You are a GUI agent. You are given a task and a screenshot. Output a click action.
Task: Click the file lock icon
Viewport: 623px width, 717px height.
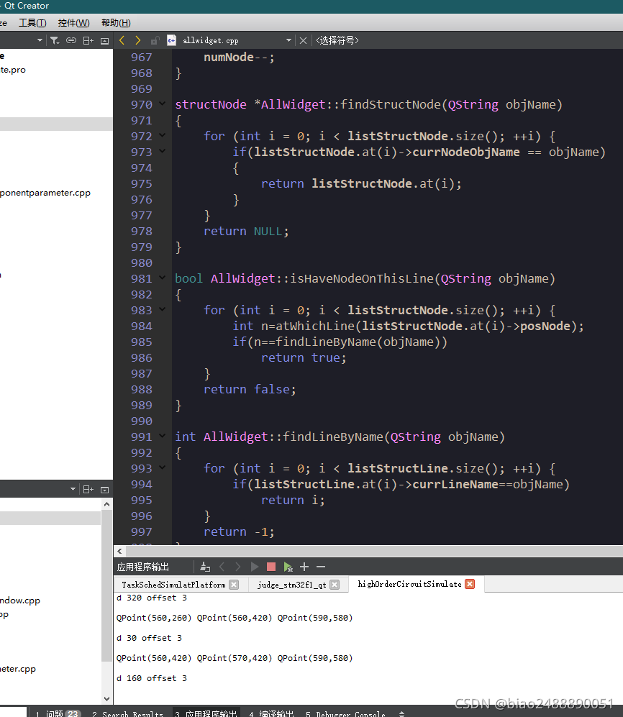click(x=155, y=41)
